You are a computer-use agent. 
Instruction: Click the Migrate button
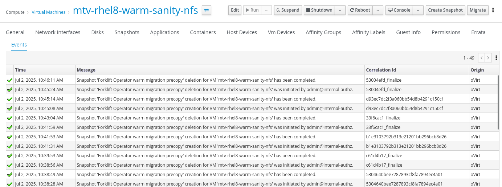coord(478,10)
